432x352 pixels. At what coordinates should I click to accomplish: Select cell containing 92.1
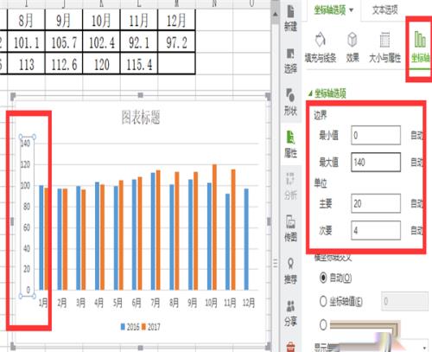[x=139, y=42]
